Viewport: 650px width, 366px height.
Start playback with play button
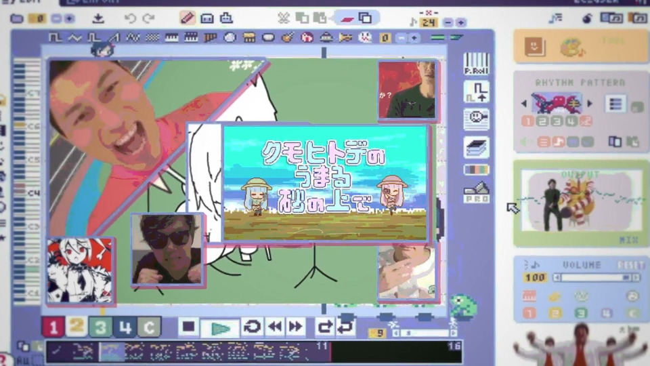(220, 329)
